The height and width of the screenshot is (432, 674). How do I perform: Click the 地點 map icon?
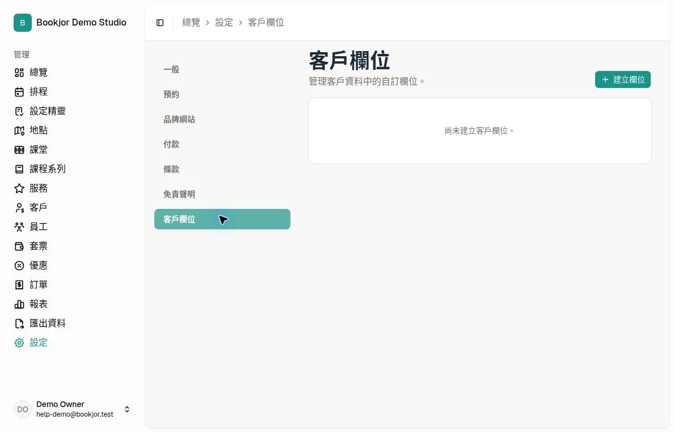point(19,131)
